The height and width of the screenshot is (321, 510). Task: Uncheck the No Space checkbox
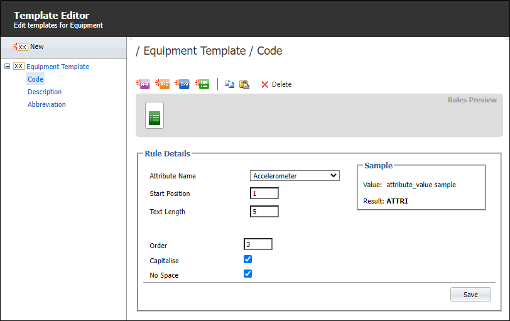coord(247,273)
